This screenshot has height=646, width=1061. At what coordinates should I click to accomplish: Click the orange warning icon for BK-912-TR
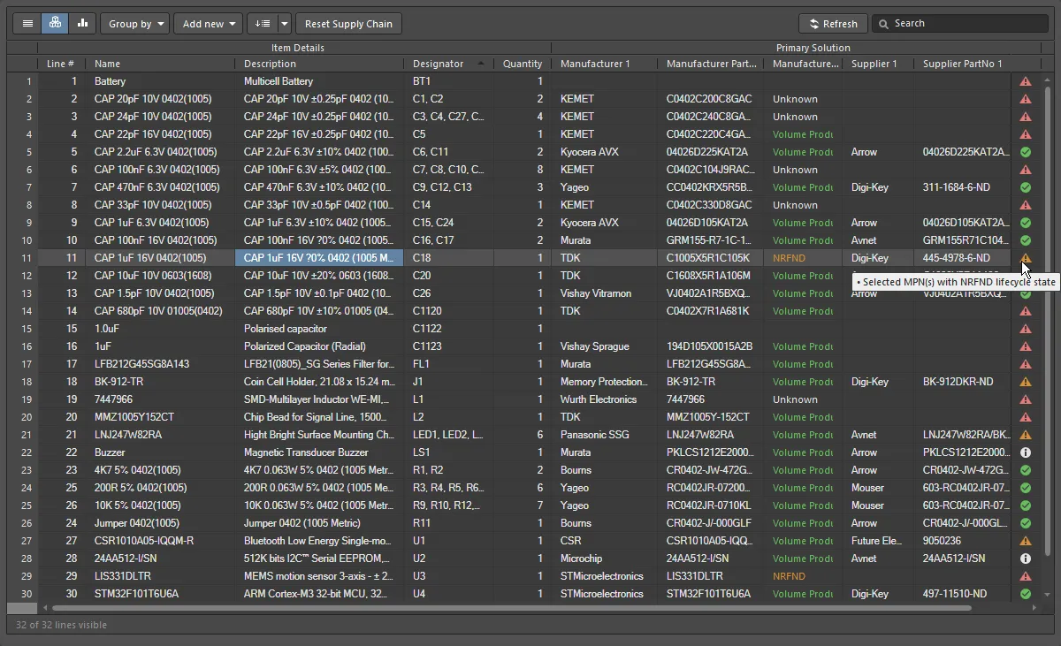pyautogui.click(x=1026, y=382)
